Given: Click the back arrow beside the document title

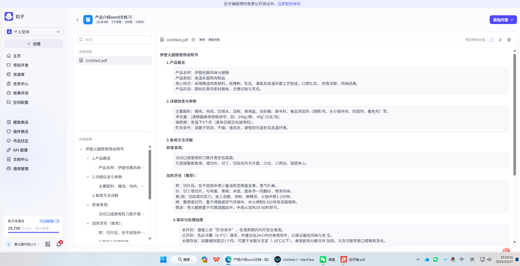Looking at the screenshot, I should coord(78,19).
